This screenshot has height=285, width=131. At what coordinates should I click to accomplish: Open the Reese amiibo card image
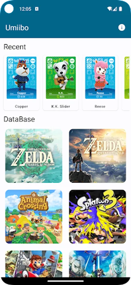[100, 78]
